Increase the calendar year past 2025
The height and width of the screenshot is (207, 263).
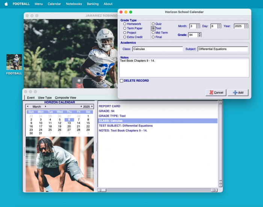(x=92, y=107)
